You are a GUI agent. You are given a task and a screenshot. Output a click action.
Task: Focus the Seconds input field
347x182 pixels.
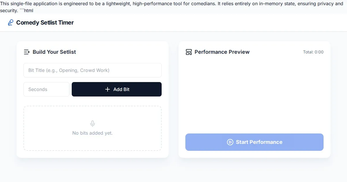pos(46,89)
